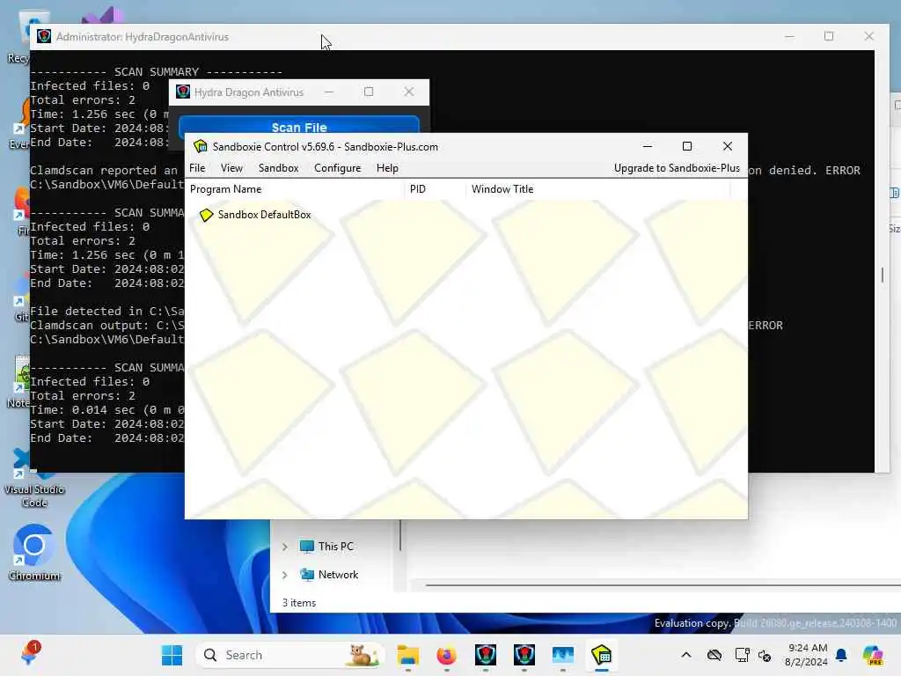Click the Sandboxie Control title bar icon
Viewport: 901px width, 676px height.
(x=200, y=147)
